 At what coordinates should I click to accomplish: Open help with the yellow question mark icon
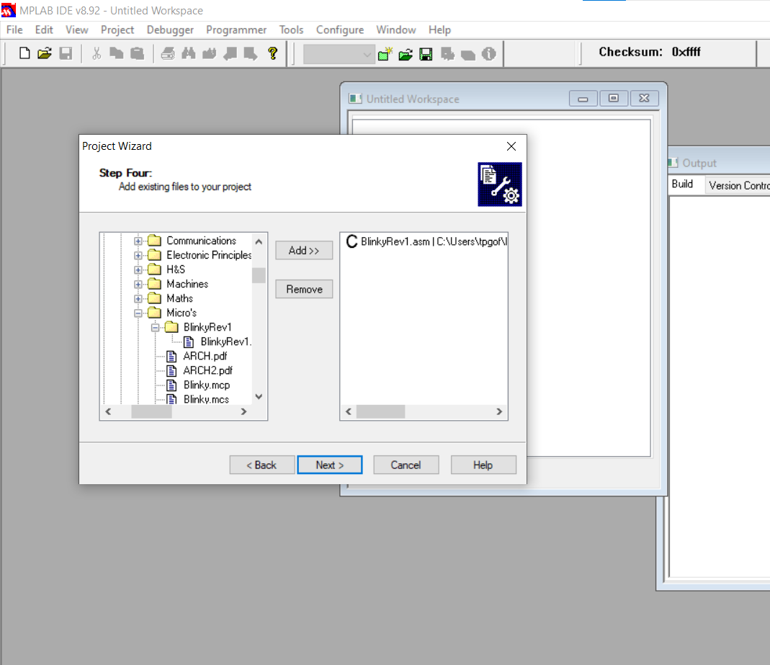(272, 53)
